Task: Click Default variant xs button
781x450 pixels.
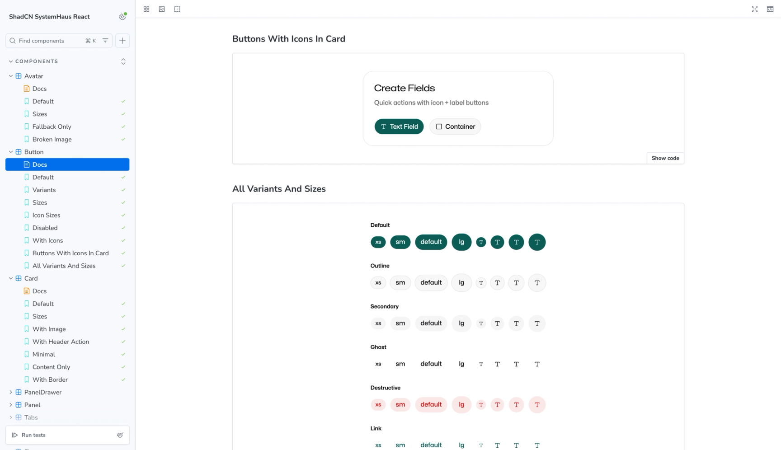Action: click(x=378, y=242)
